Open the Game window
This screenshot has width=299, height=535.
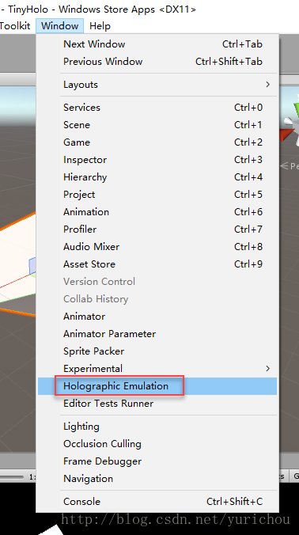[x=157, y=142]
